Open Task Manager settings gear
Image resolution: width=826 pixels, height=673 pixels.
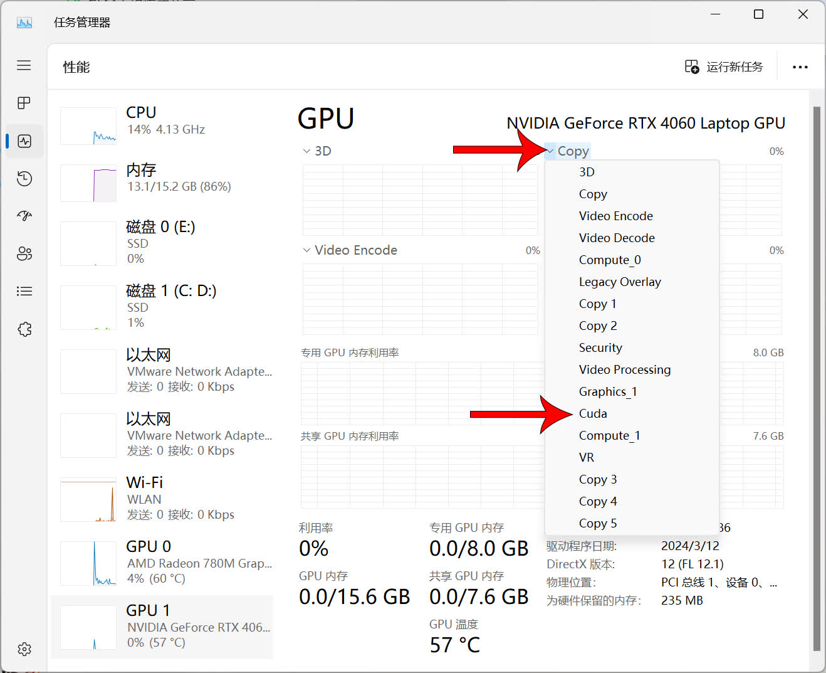click(24, 649)
